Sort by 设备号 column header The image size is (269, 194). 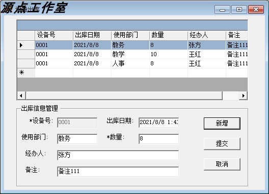[54, 35]
